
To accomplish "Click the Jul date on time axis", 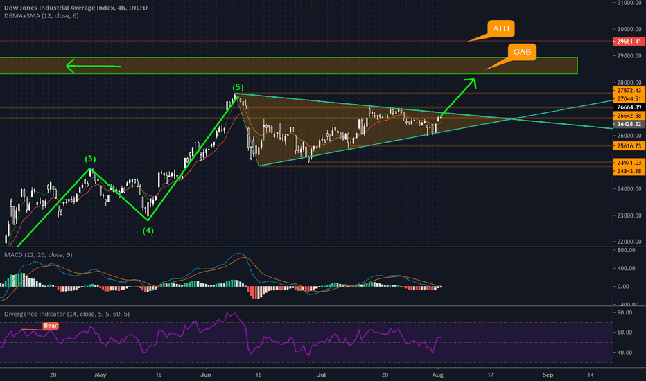I will (322, 375).
